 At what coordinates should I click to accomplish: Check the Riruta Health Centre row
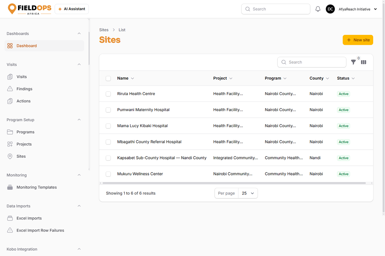click(x=108, y=94)
